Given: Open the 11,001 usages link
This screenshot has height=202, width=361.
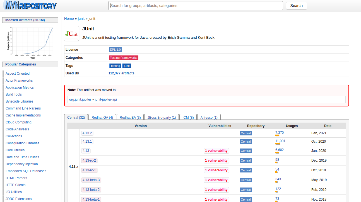Looking at the screenshot, I should [280, 141].
